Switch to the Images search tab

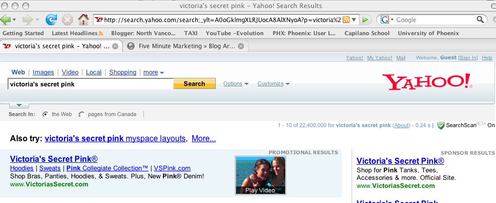click(43, 72)
